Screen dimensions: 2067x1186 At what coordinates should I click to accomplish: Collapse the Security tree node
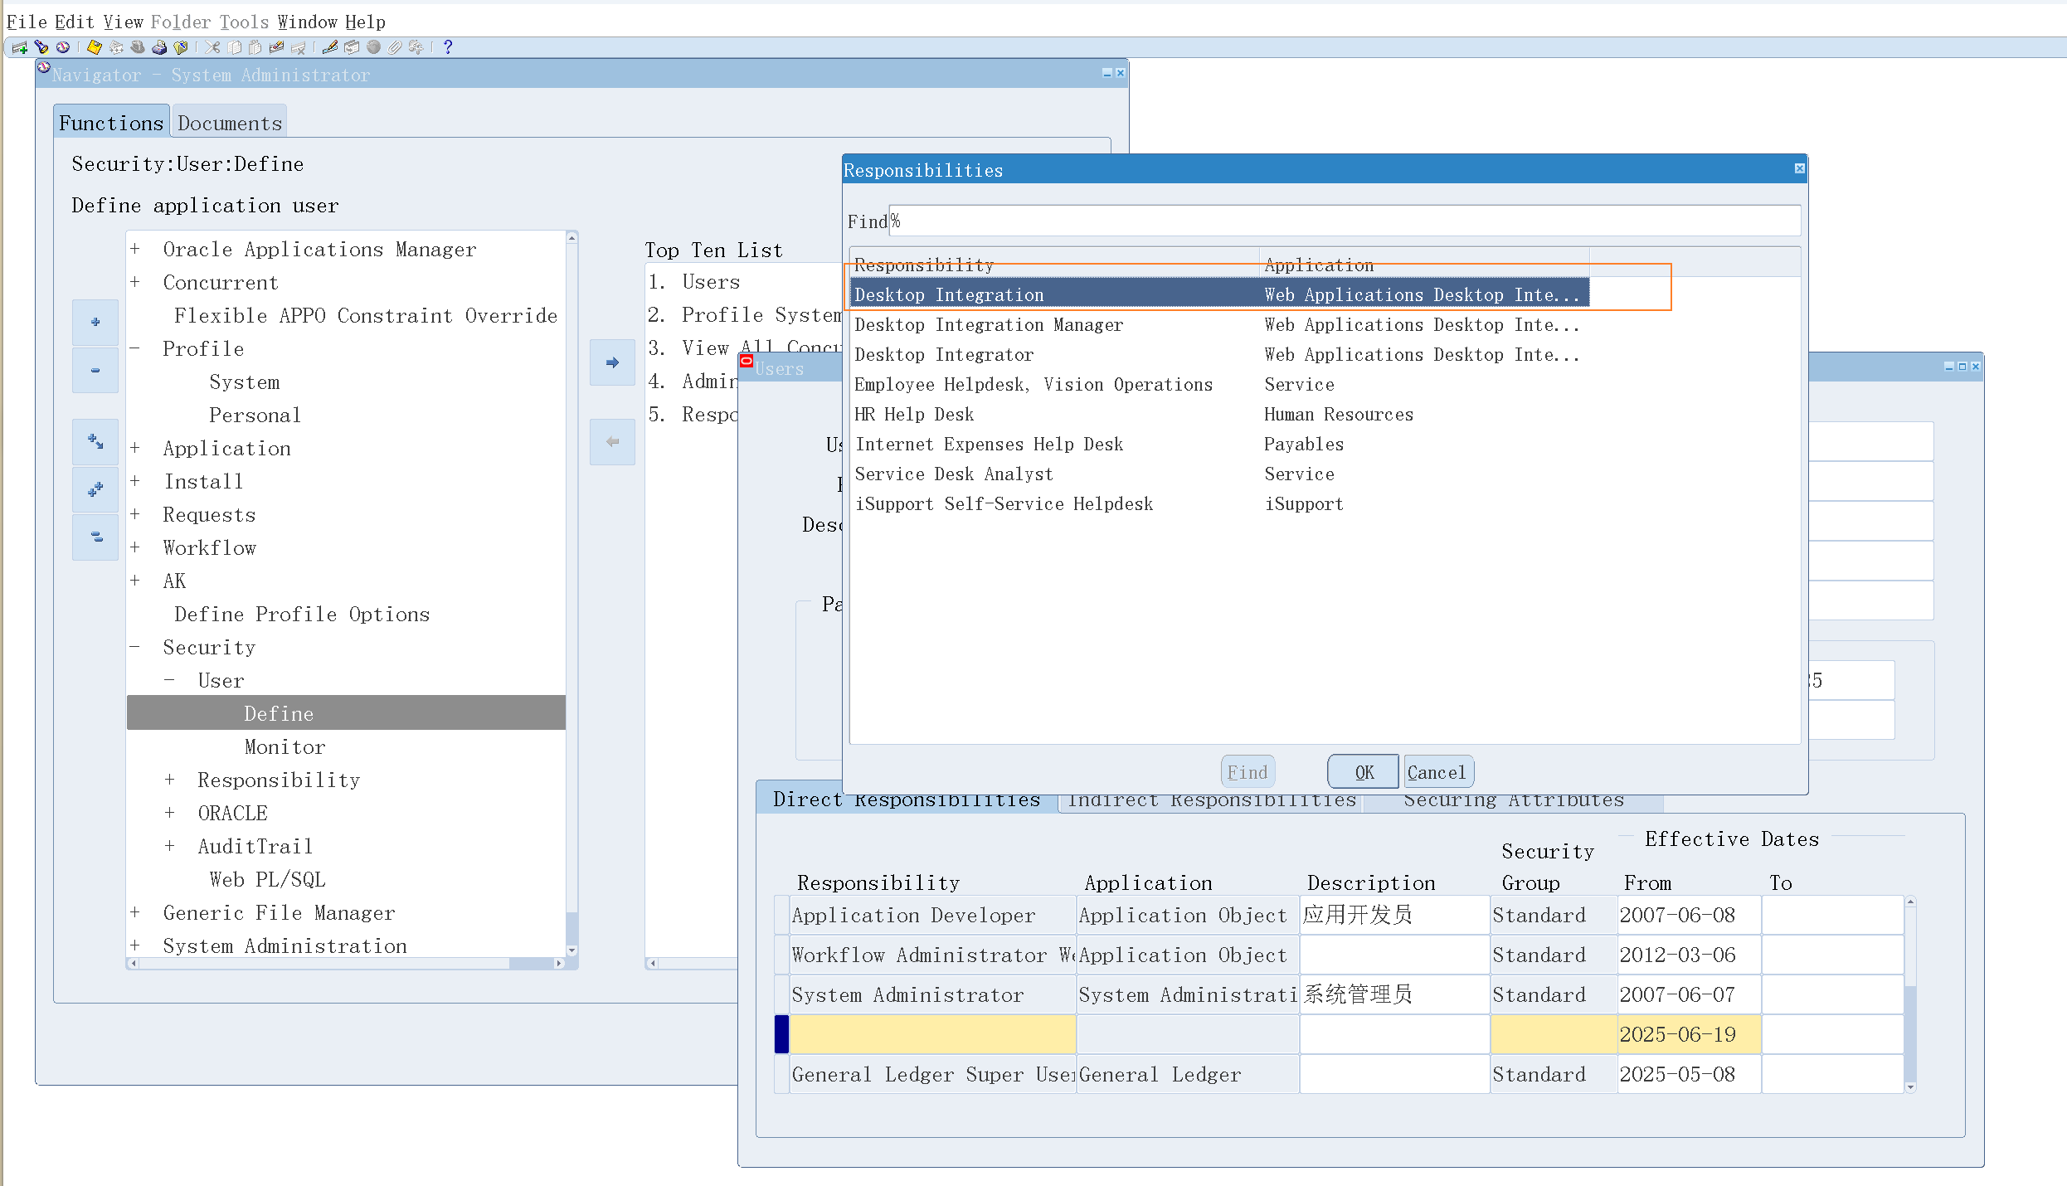tap(135, 647)
